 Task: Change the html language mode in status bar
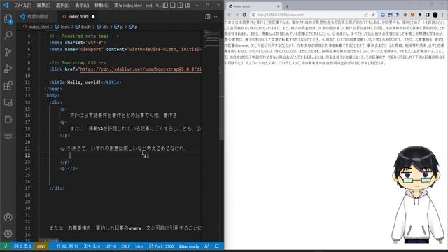[x=139, y=246]
